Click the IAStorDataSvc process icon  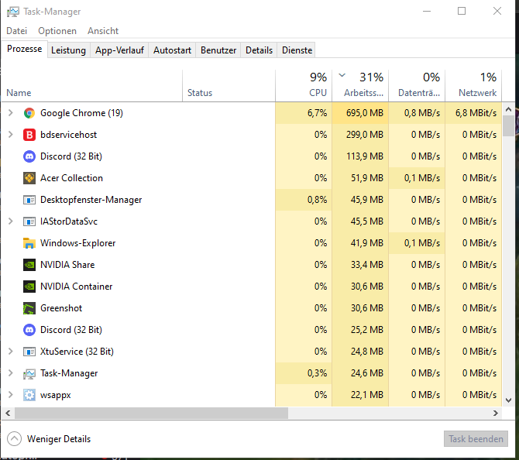coord(29,221)
